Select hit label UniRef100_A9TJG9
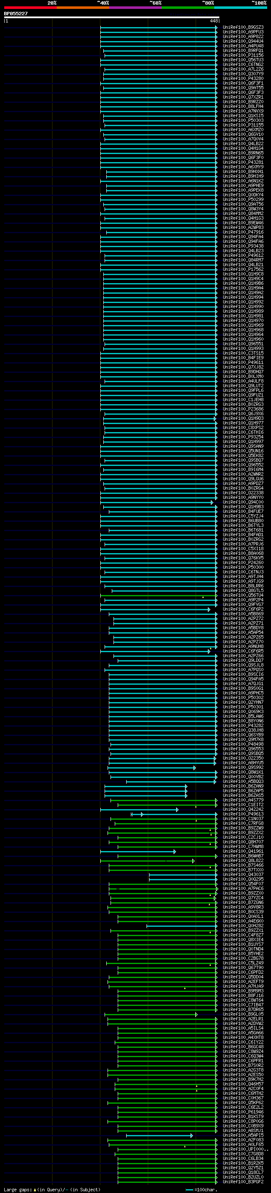This screenshot has height=1193, width=271. pyautogui.click(x=243, y=581)
